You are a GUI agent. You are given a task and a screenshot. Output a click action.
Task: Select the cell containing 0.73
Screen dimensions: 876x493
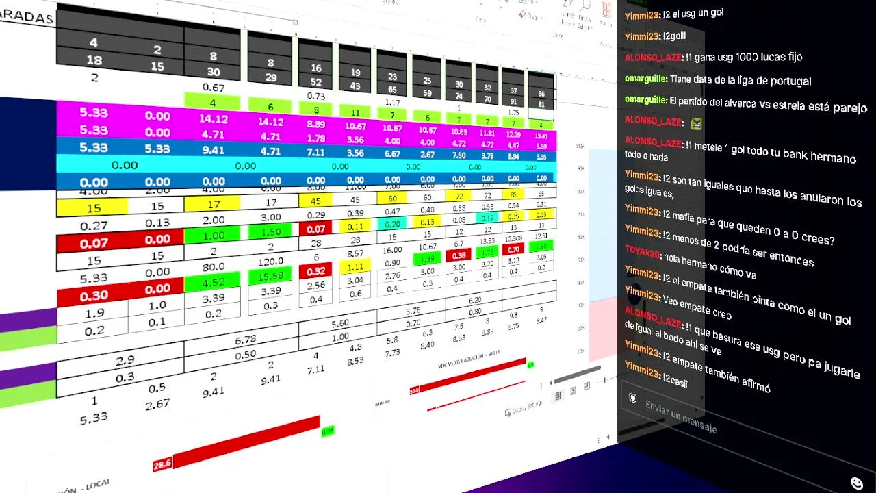click(315, 96)
